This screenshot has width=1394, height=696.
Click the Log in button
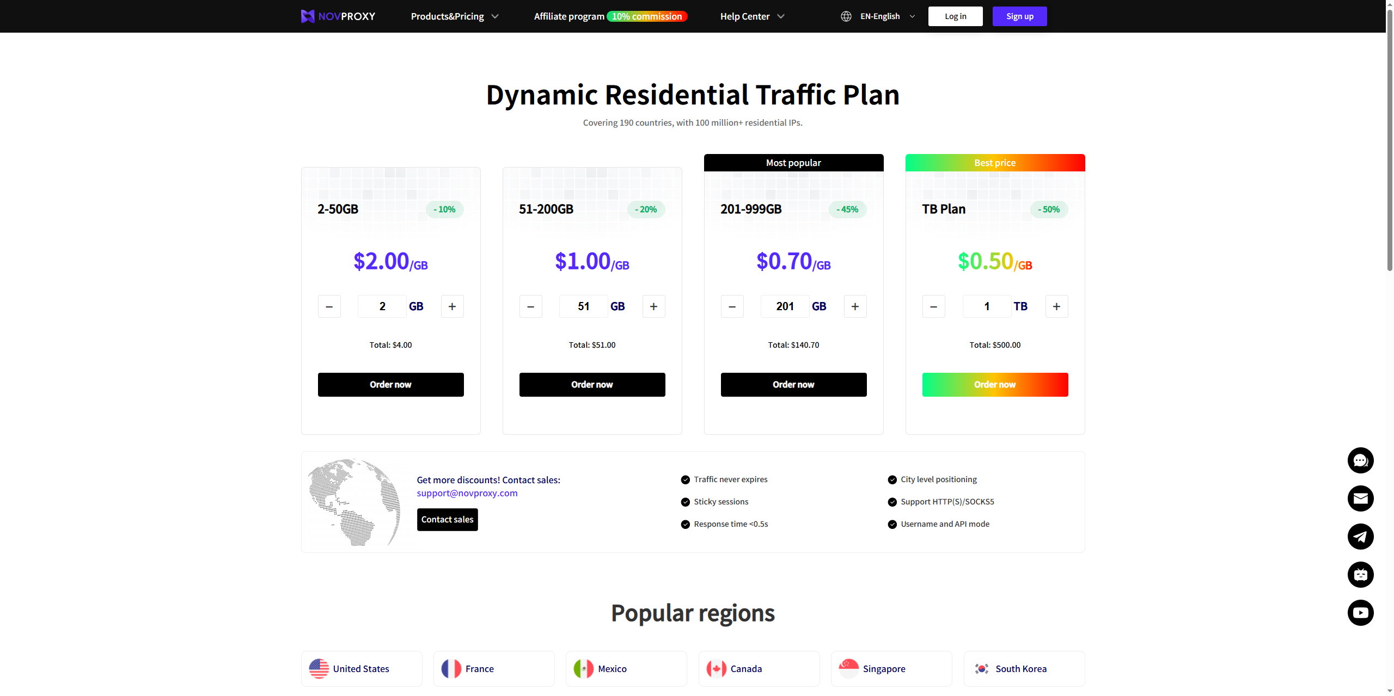pyautogui.click(x=955, y=16)
